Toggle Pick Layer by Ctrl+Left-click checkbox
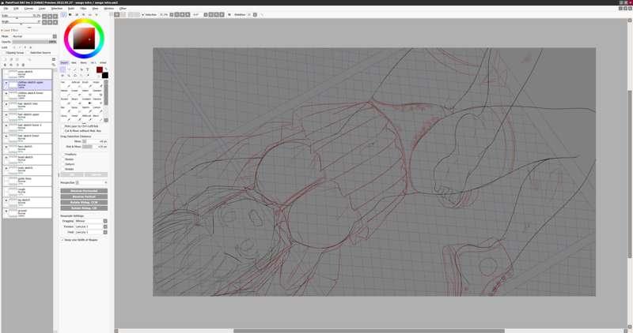This screenshot has width=633, height=333. coord(63,126)
